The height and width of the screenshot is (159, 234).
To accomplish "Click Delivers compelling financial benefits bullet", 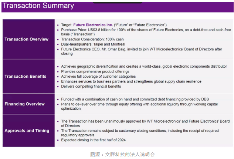I will (91, 86).
